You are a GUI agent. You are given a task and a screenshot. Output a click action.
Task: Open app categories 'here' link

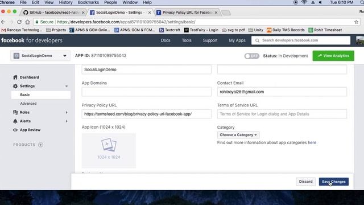click(312, 142)
